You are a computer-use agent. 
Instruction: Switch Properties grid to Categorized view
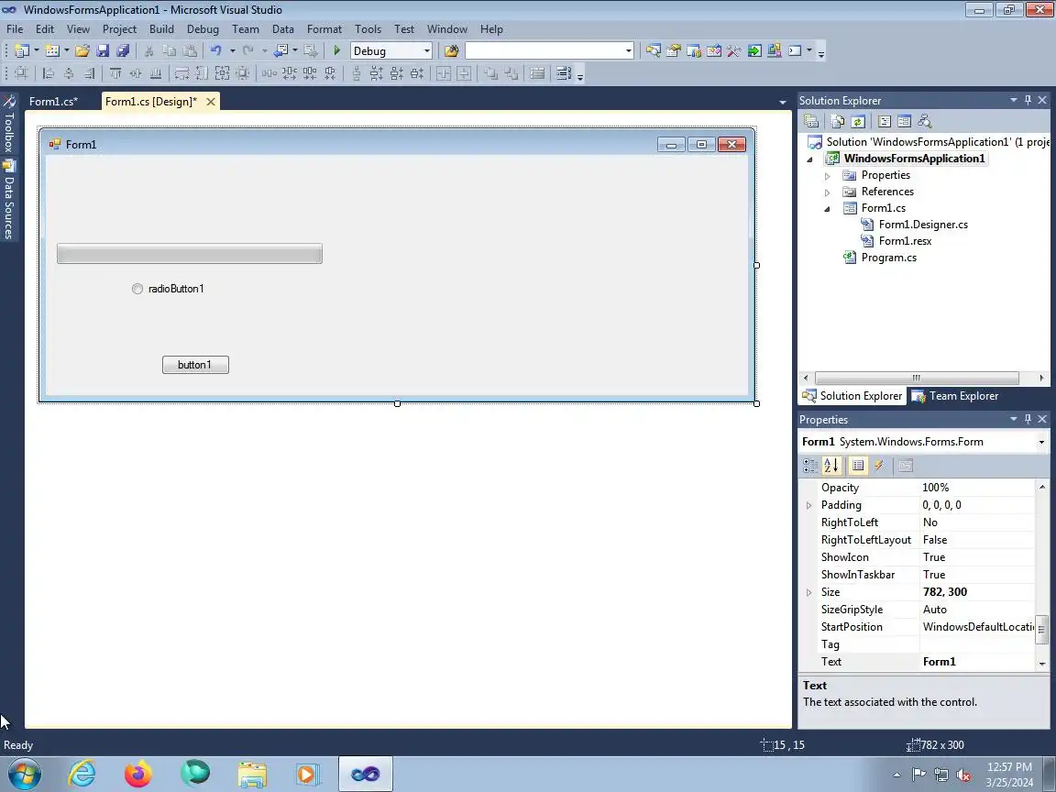[x=811, y=466]
